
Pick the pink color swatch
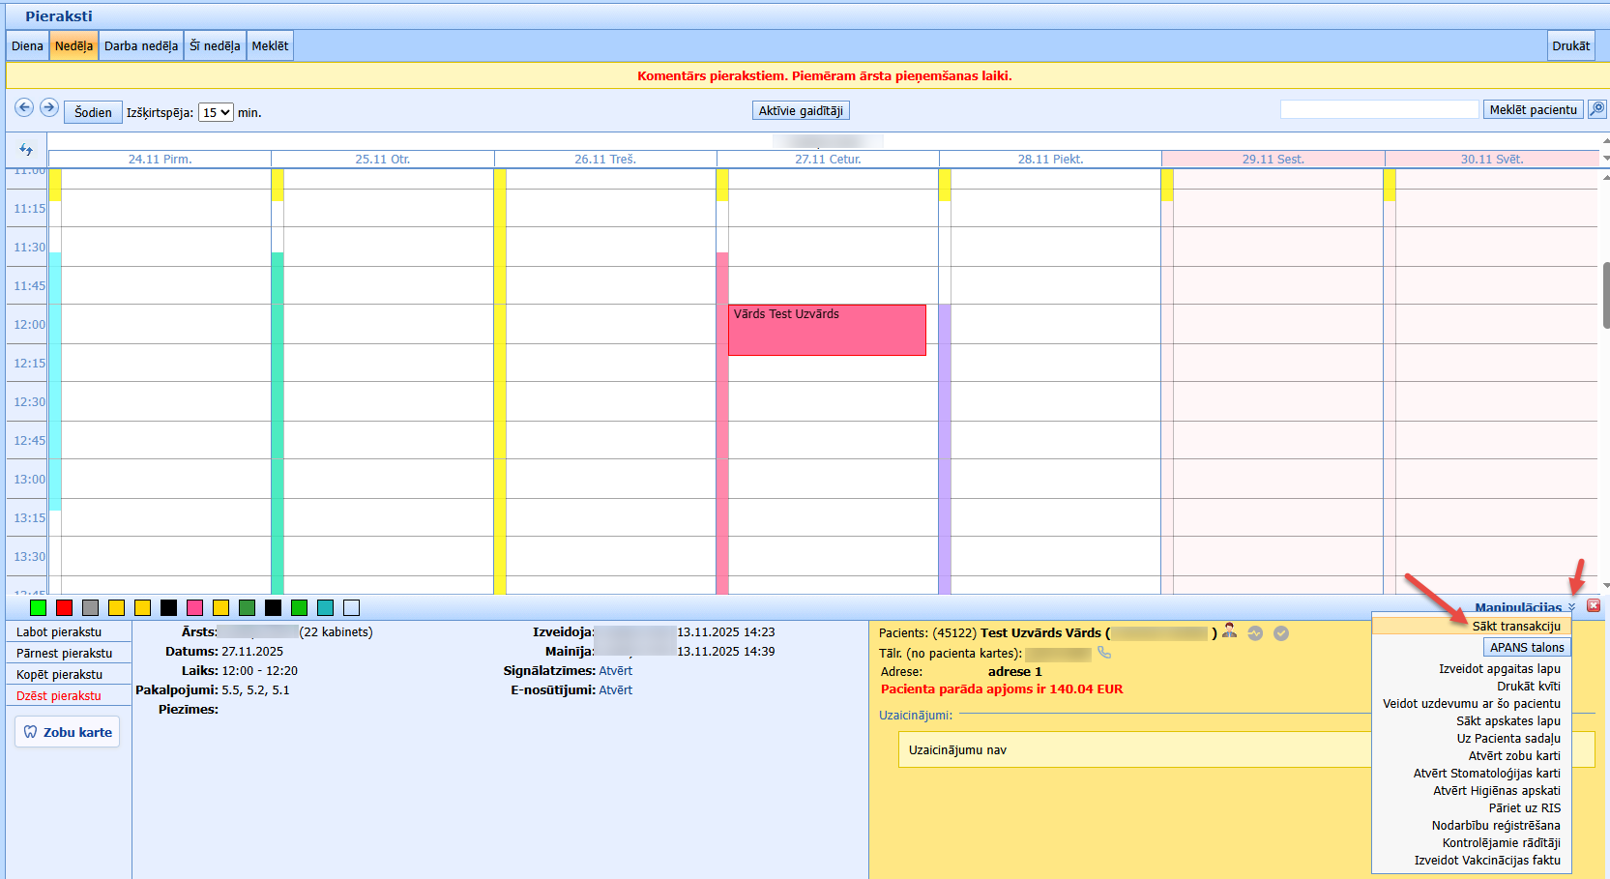click(x=194, y=607)
